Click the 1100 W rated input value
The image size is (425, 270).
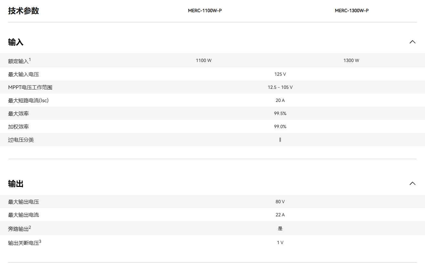pyautogui.click(x=204, y=60)
